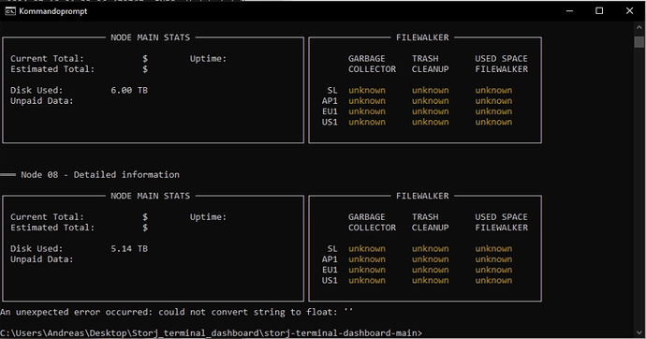Click 'TRASH CLEANUP' column header in Node 08 filewalker
The width and height of the screenshot is (646, 339).
coord(430,223)
